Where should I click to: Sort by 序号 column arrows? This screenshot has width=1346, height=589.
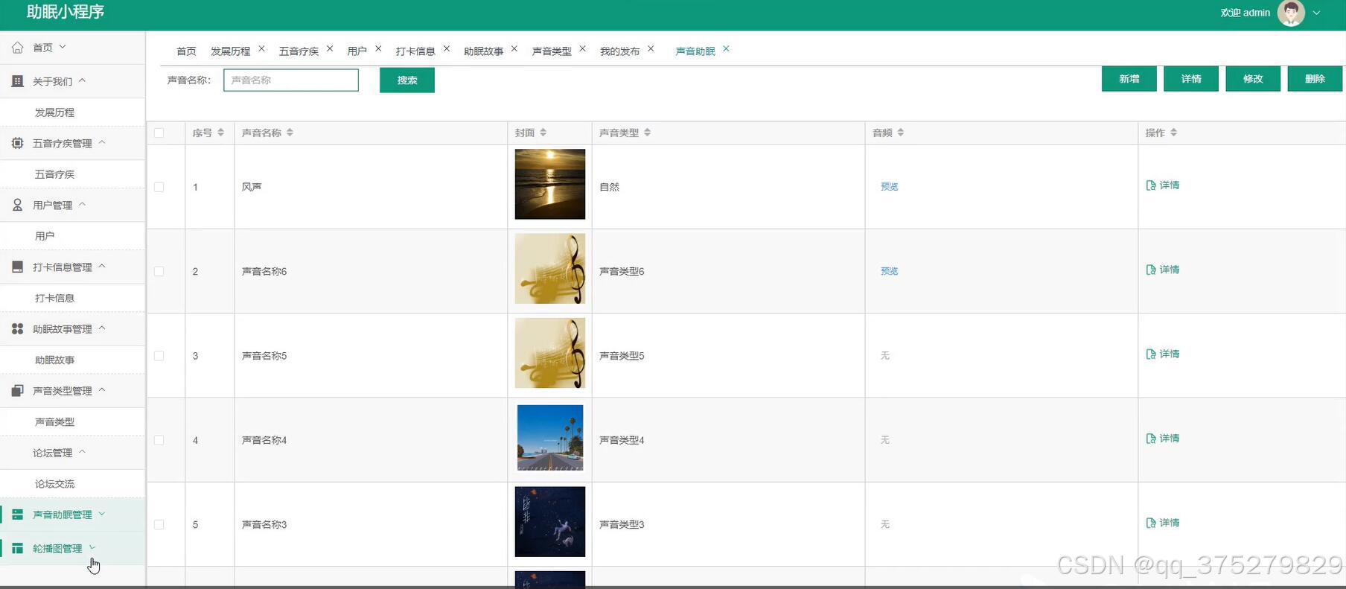(x=220, y=133)
